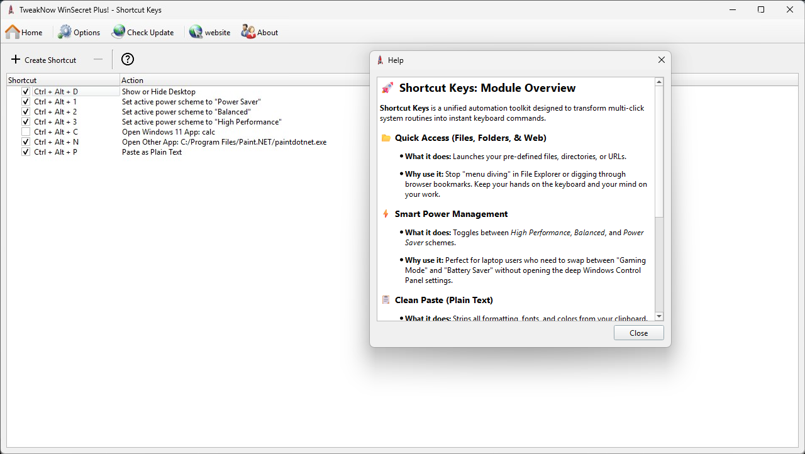Click the About people icon
Viewport: 805px width, 454px height.
point(248,32)
